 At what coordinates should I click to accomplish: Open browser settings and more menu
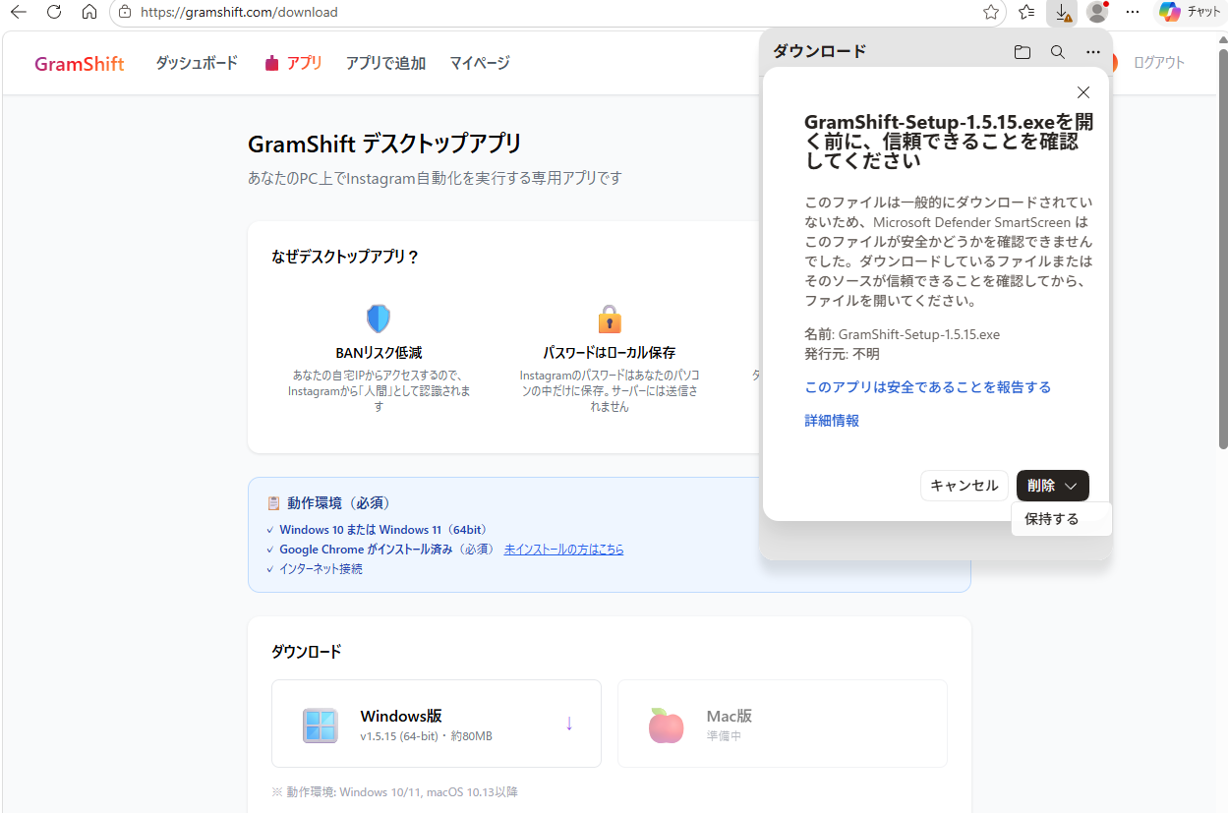pos(1133,12)
